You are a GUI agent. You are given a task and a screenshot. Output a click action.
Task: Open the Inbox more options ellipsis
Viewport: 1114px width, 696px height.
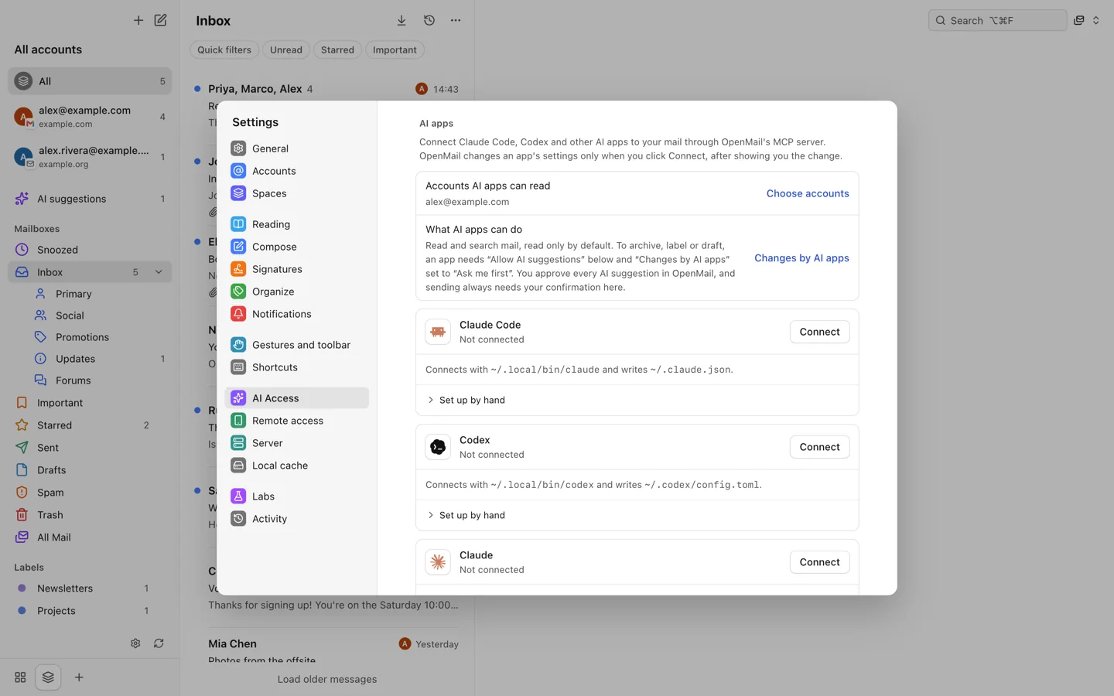(x=456, y=21)
